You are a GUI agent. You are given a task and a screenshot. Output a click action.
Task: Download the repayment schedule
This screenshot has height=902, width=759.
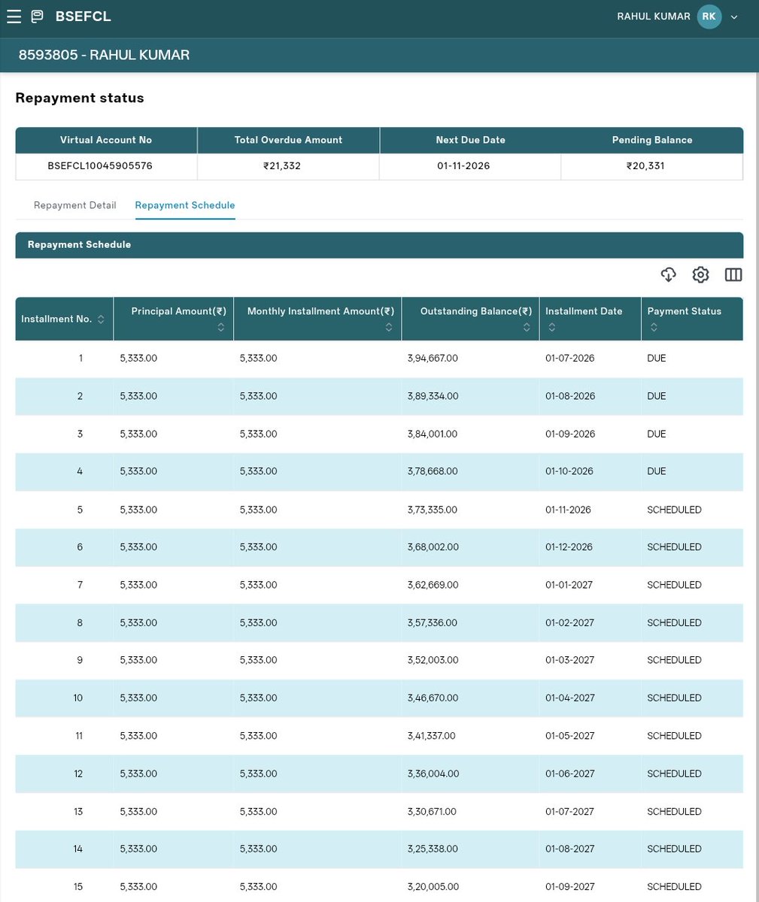(x=669, y=274)
